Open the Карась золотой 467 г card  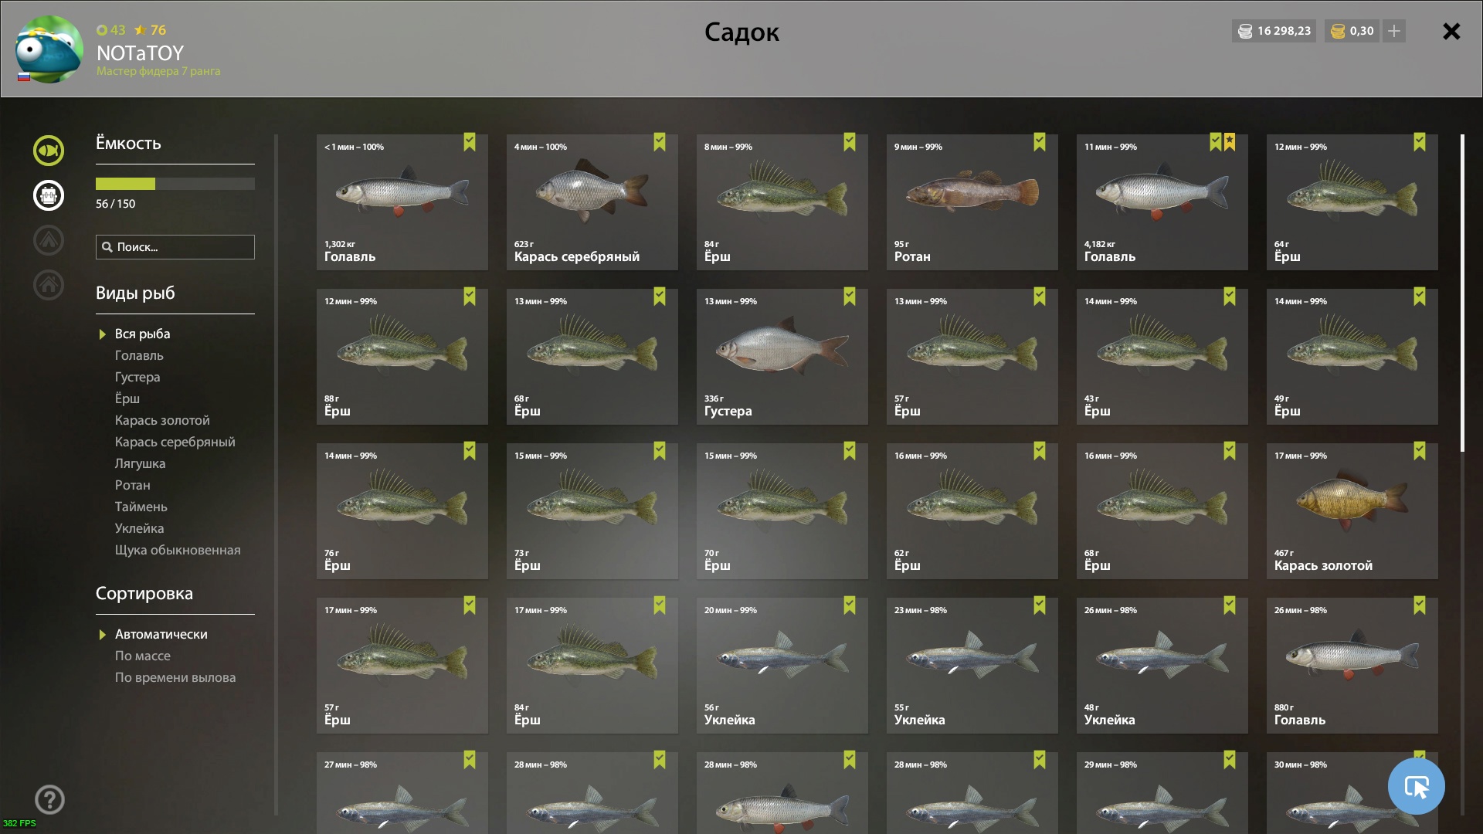pyautogui.click(x=1352, y=511)
